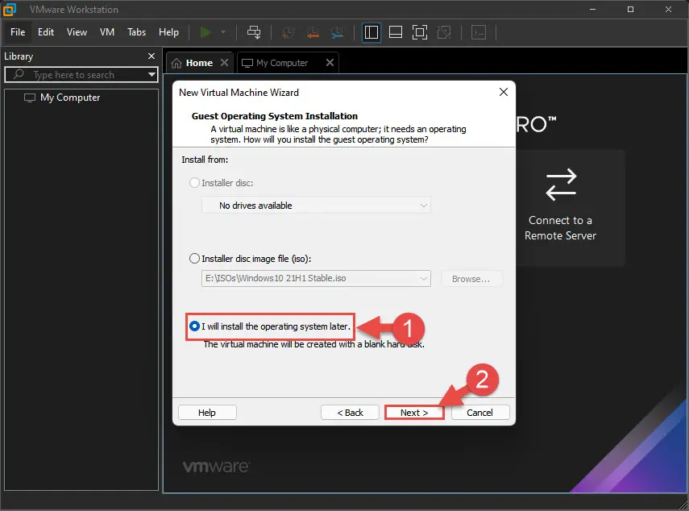Open the Help menu
The image size is (689, 511).
point(168,32)
